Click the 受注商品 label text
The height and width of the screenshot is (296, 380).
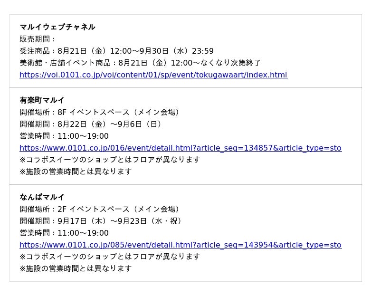[x=35, y=51]
